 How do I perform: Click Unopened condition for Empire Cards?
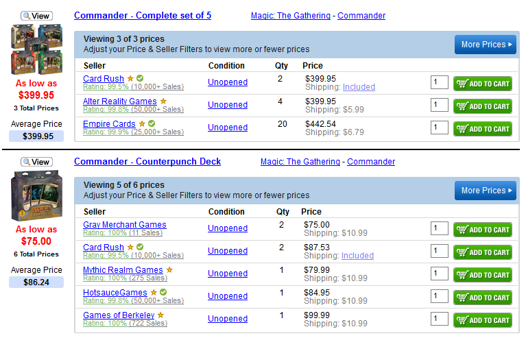[x=228, y=128]
